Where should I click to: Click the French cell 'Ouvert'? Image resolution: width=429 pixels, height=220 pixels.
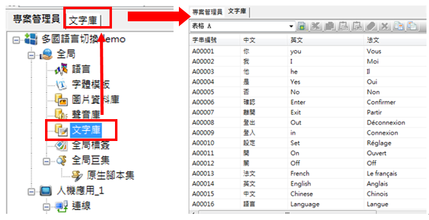point(377,153)
